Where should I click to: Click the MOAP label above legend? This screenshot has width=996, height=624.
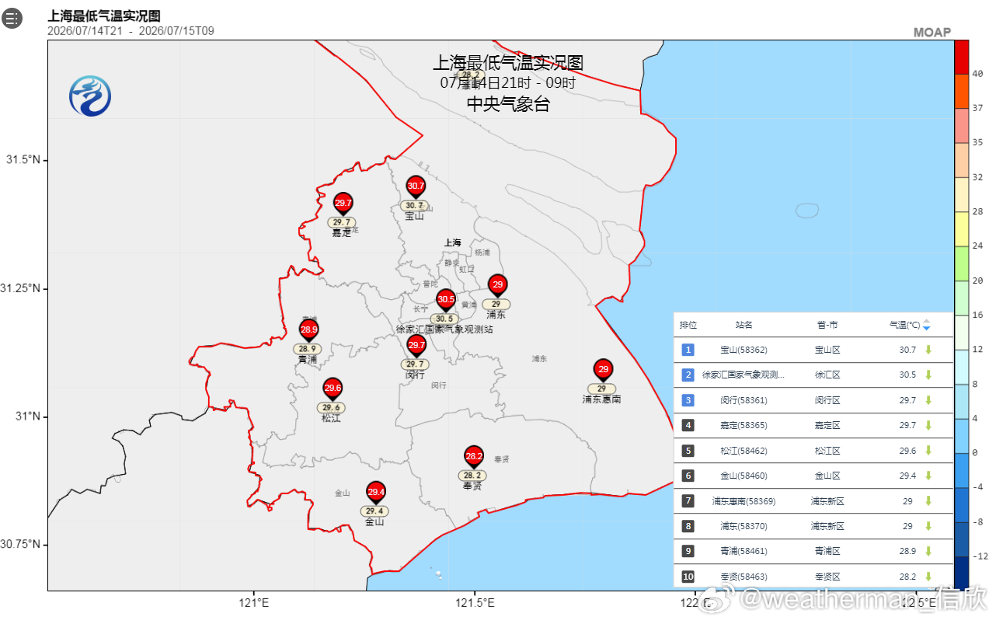tap(932, 32)
